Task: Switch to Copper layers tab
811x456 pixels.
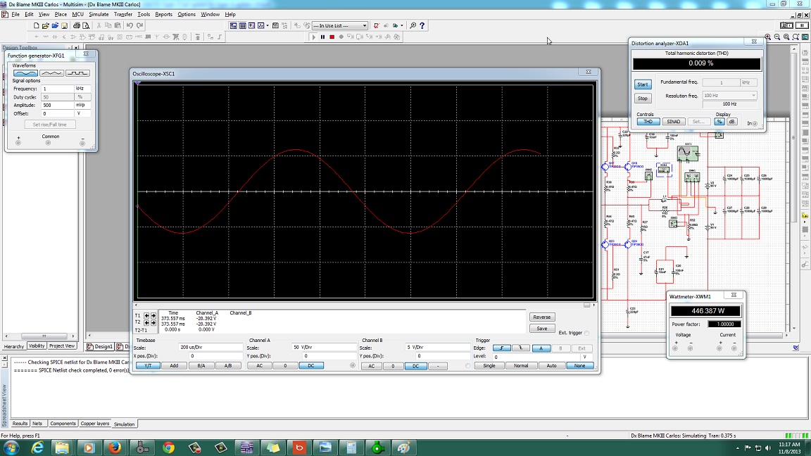Action: [94, 424]
